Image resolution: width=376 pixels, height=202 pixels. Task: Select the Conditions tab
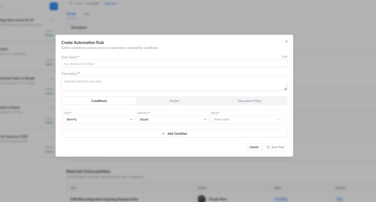(x=99, y=101)
